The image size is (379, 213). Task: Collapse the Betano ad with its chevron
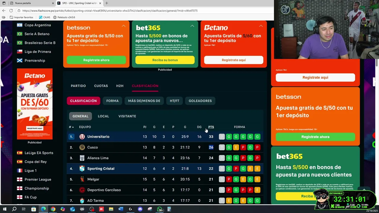(261, 26)
